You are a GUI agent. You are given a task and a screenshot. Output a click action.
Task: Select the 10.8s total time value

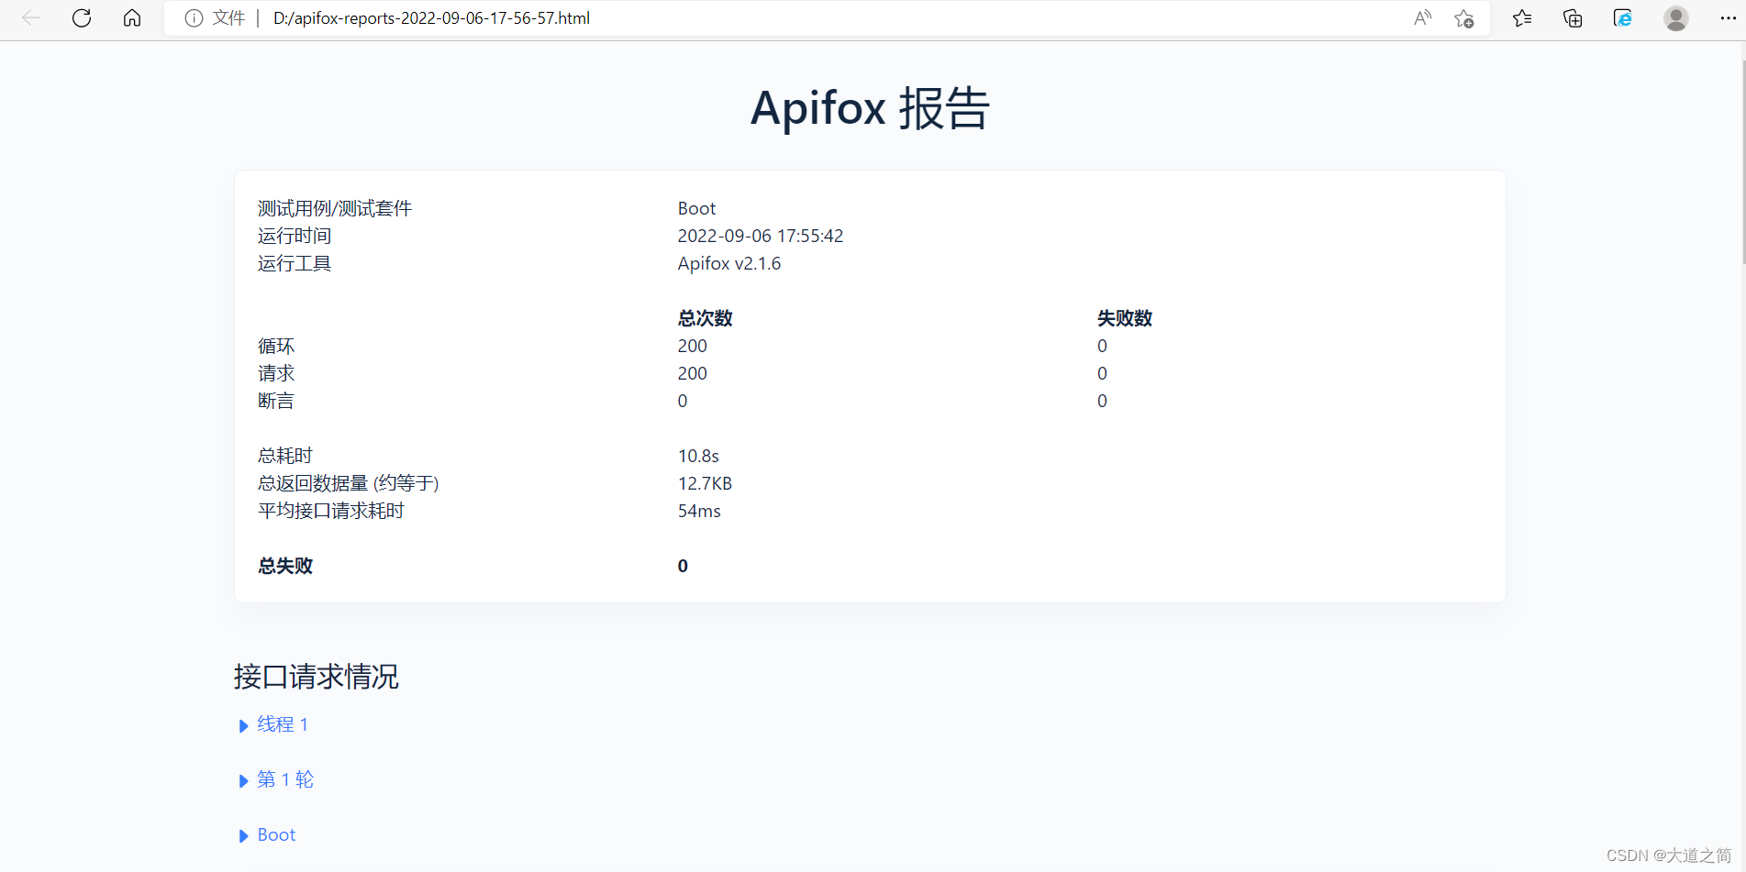698,456
